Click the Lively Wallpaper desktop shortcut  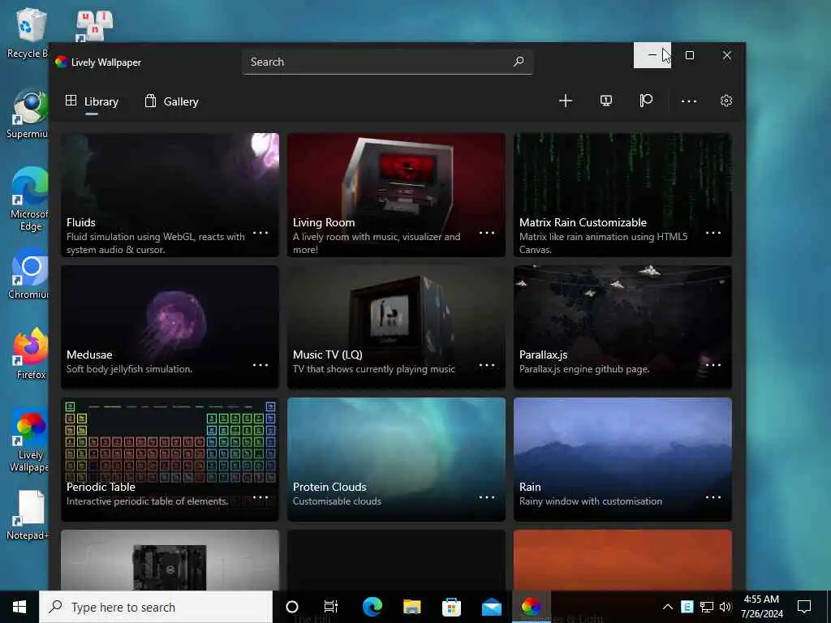pos(29,440)
